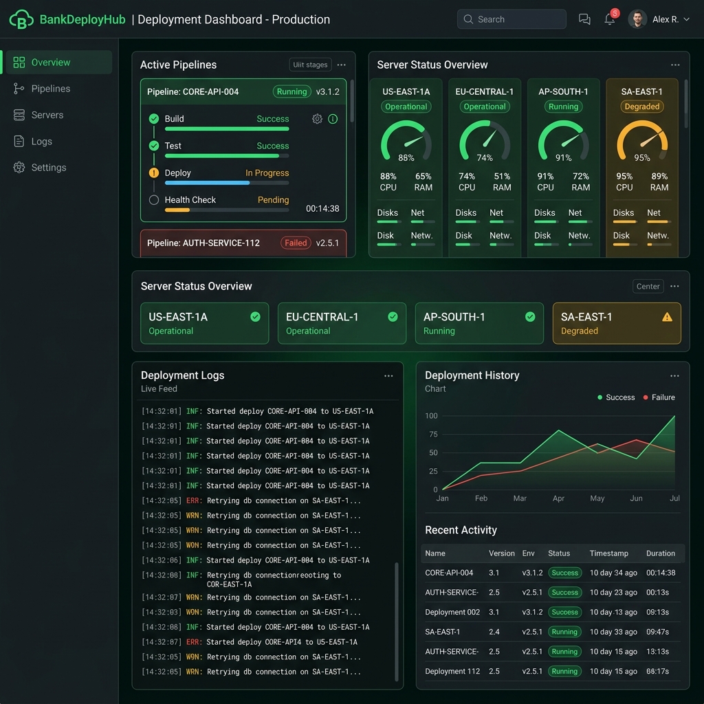704x704 pixels.
Task: Open the Pipeline AUTH-SERVICE-112 card
Action: click(x=243, y=243)
